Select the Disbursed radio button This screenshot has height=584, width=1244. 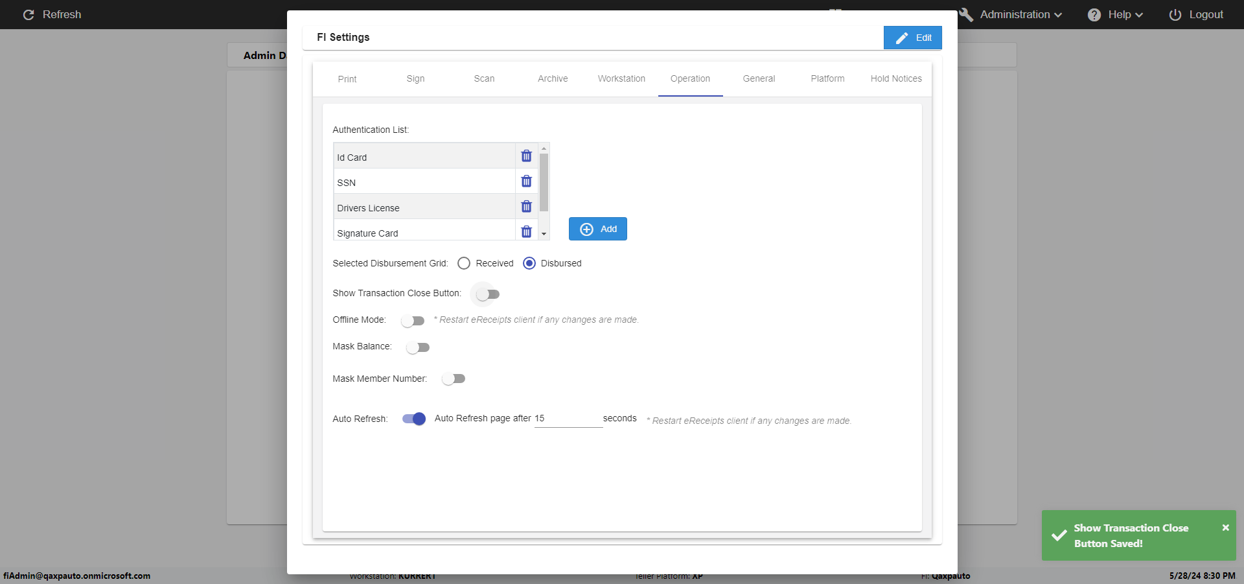[529, 263]
